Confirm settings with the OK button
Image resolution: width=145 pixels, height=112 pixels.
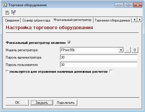[17, 102]
